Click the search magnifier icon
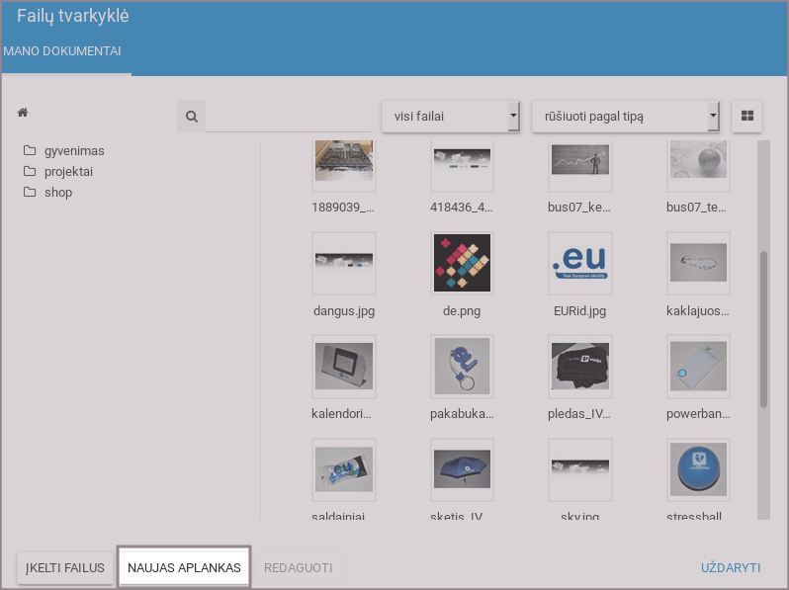 click(x=191, y=117)
